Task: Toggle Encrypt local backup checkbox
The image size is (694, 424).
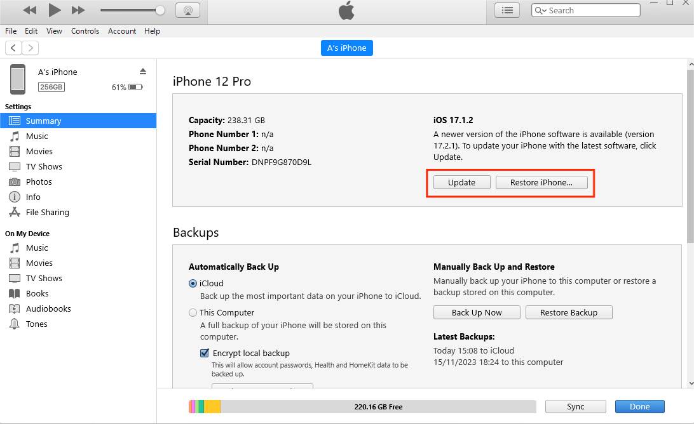Action: 205,353
